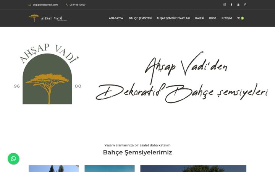Viewport: 275px width, 172px height.
Task: Open the first umbrella product thumbnail with trees
Action: (54, 169)
